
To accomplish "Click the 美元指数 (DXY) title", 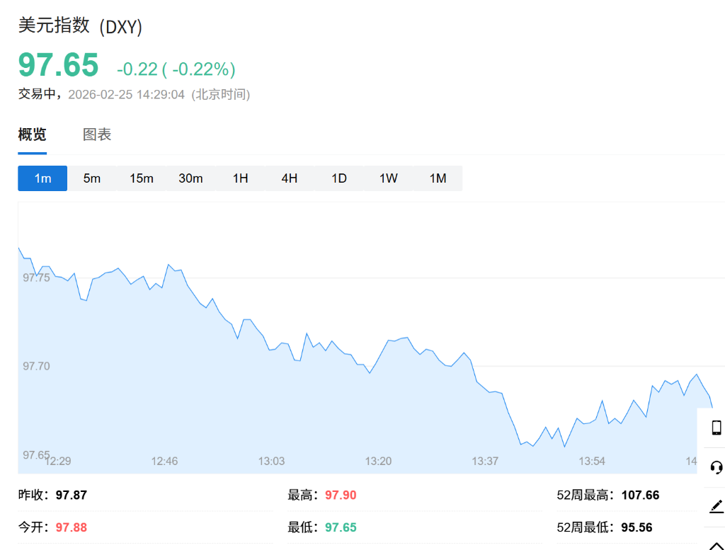I will pos(80,26).
